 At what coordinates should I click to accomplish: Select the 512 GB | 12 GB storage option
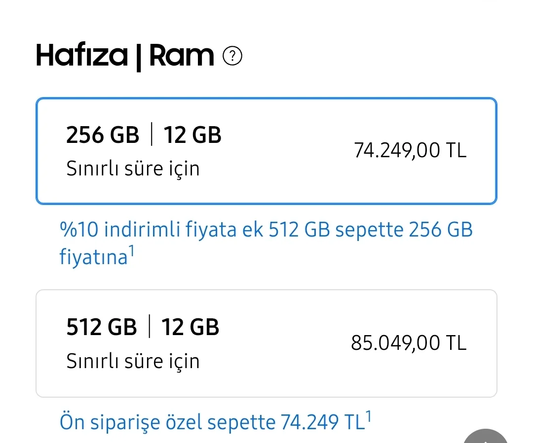[x=266, y=343]
